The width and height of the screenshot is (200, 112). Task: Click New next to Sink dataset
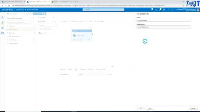pyautogui.click(x=110, y=75)
